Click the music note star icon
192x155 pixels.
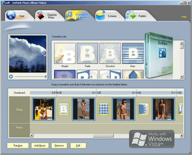(x=71, y=15)
